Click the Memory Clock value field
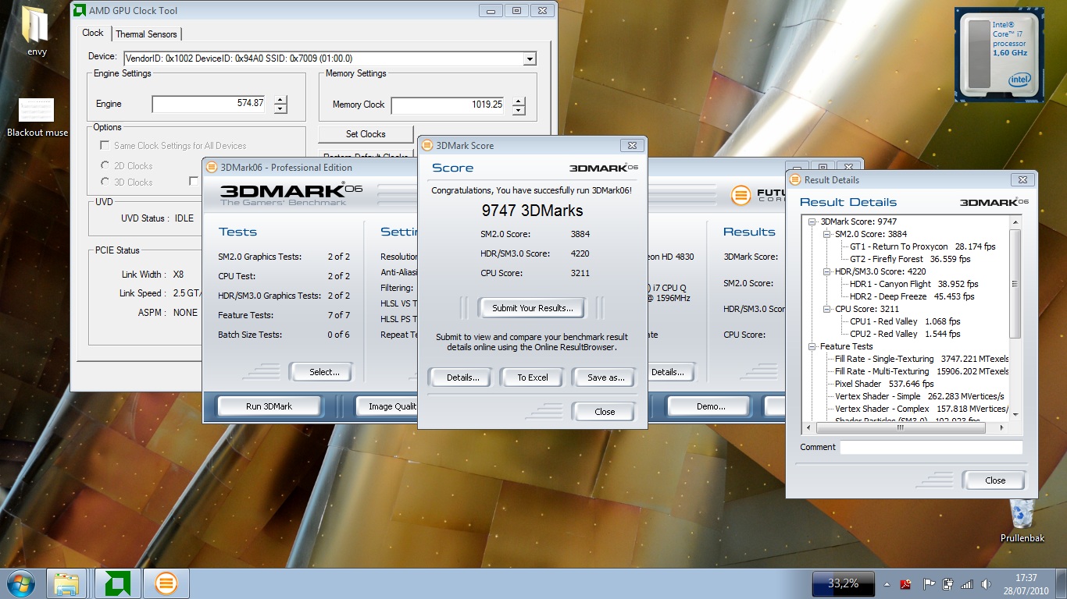The width and height of the screenshot is (1067, 599). pos(448,105)
